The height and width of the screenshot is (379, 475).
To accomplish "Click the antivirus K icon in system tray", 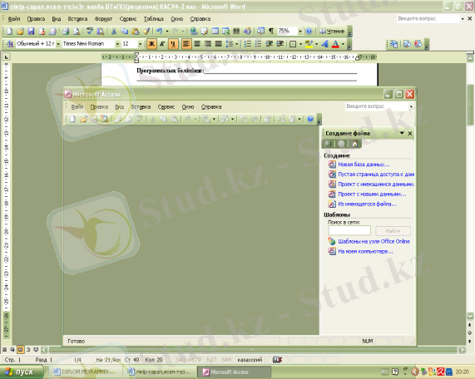I will 440,372.
